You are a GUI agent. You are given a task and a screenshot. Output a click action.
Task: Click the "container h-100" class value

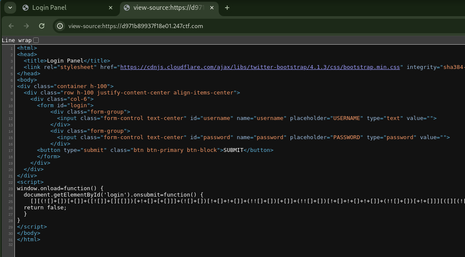tap(82, 86)
